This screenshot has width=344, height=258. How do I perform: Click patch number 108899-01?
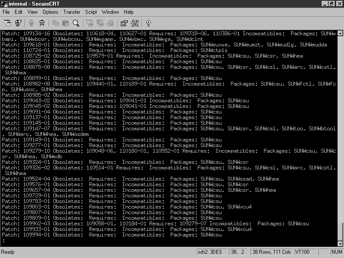click(37, 78)
